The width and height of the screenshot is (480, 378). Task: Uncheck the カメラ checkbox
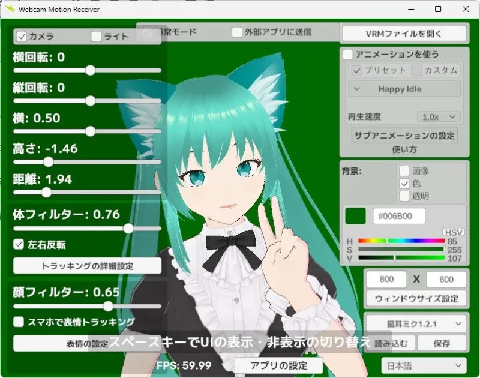point(22,37)
